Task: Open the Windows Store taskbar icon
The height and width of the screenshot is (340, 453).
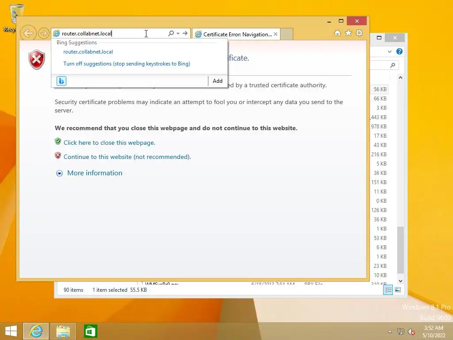Action: tap(90, 331)
